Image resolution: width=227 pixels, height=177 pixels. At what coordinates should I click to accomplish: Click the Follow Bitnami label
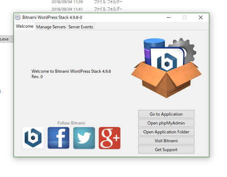click(x=71, y=123)
